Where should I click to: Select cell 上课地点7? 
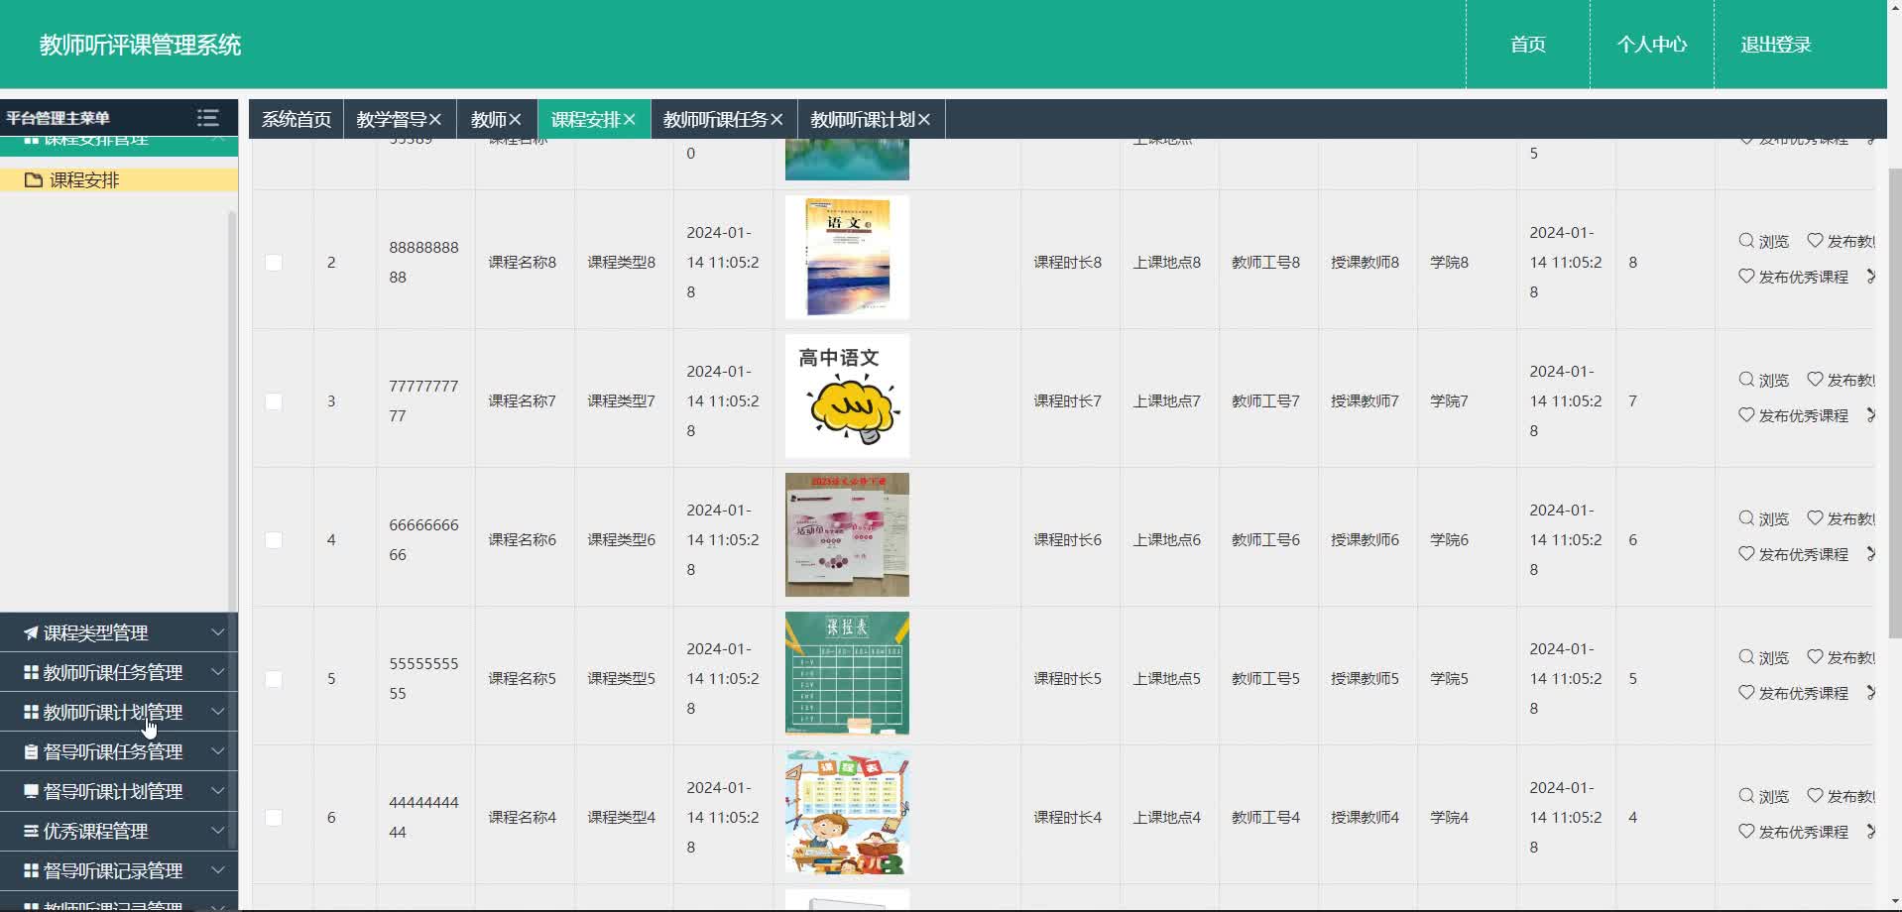click(x=1166, y=401)
